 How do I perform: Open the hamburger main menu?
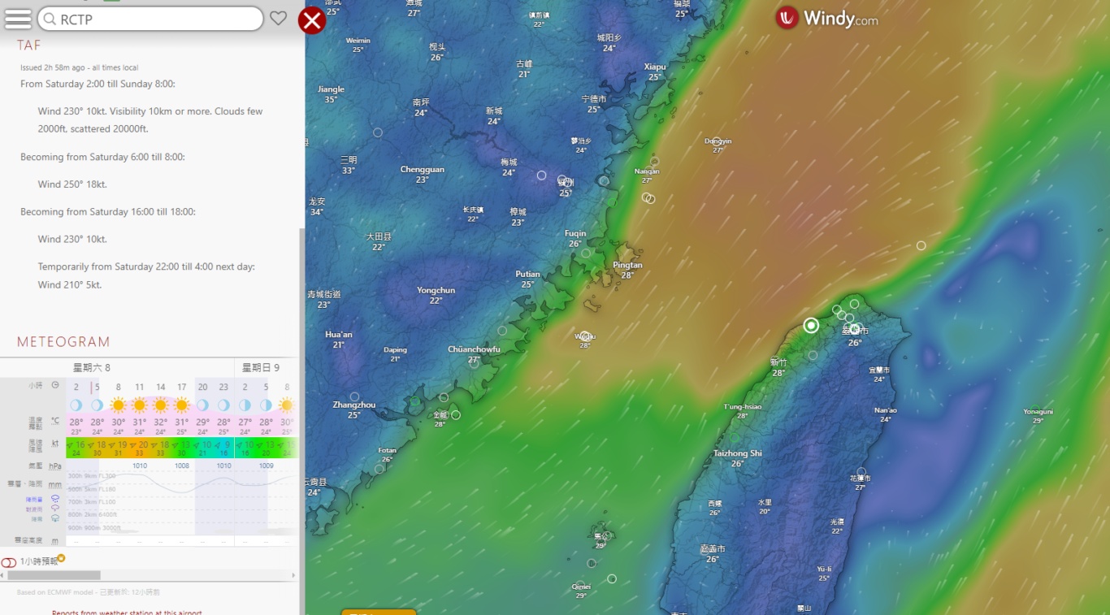click(x=18, y=19)
